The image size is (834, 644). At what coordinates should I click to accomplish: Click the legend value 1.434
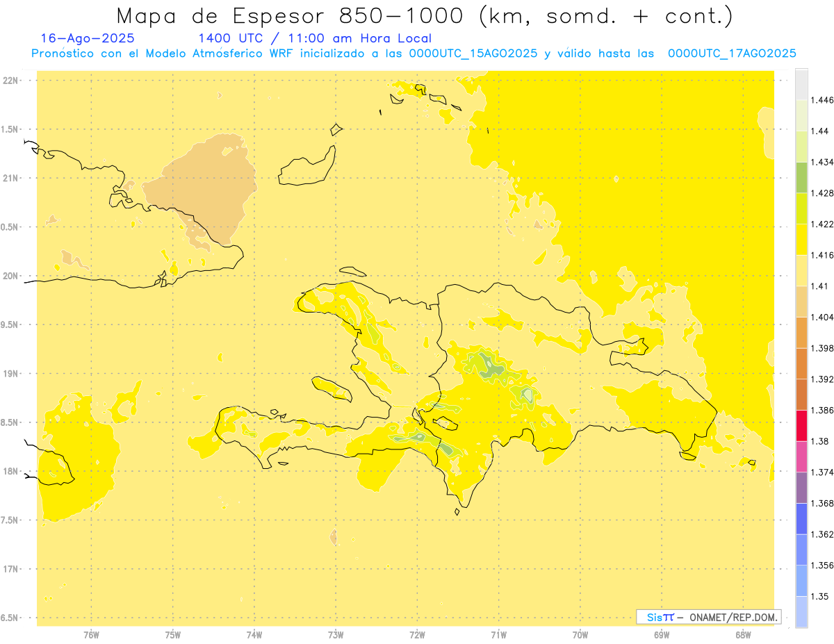pos(822,162)
